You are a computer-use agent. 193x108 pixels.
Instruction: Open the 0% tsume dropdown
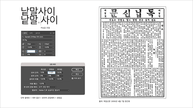point(36,54)
